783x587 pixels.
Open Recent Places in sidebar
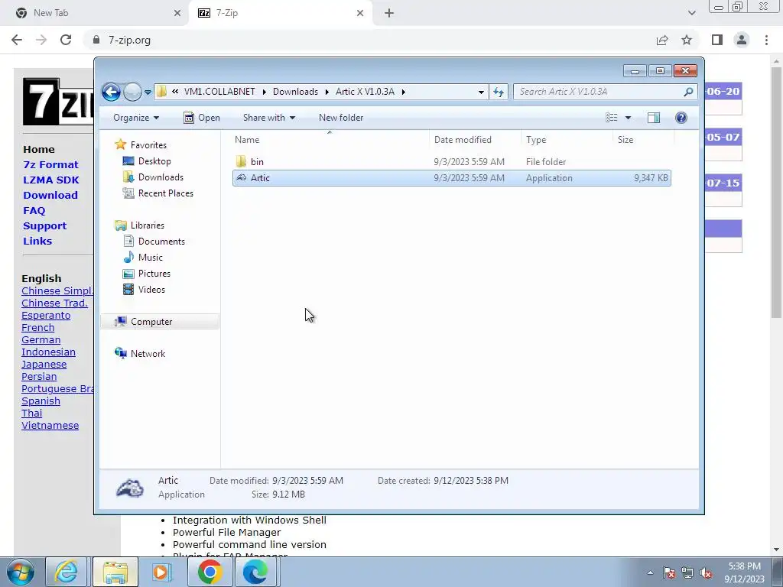pyautogui.click(x=165, y=193)
